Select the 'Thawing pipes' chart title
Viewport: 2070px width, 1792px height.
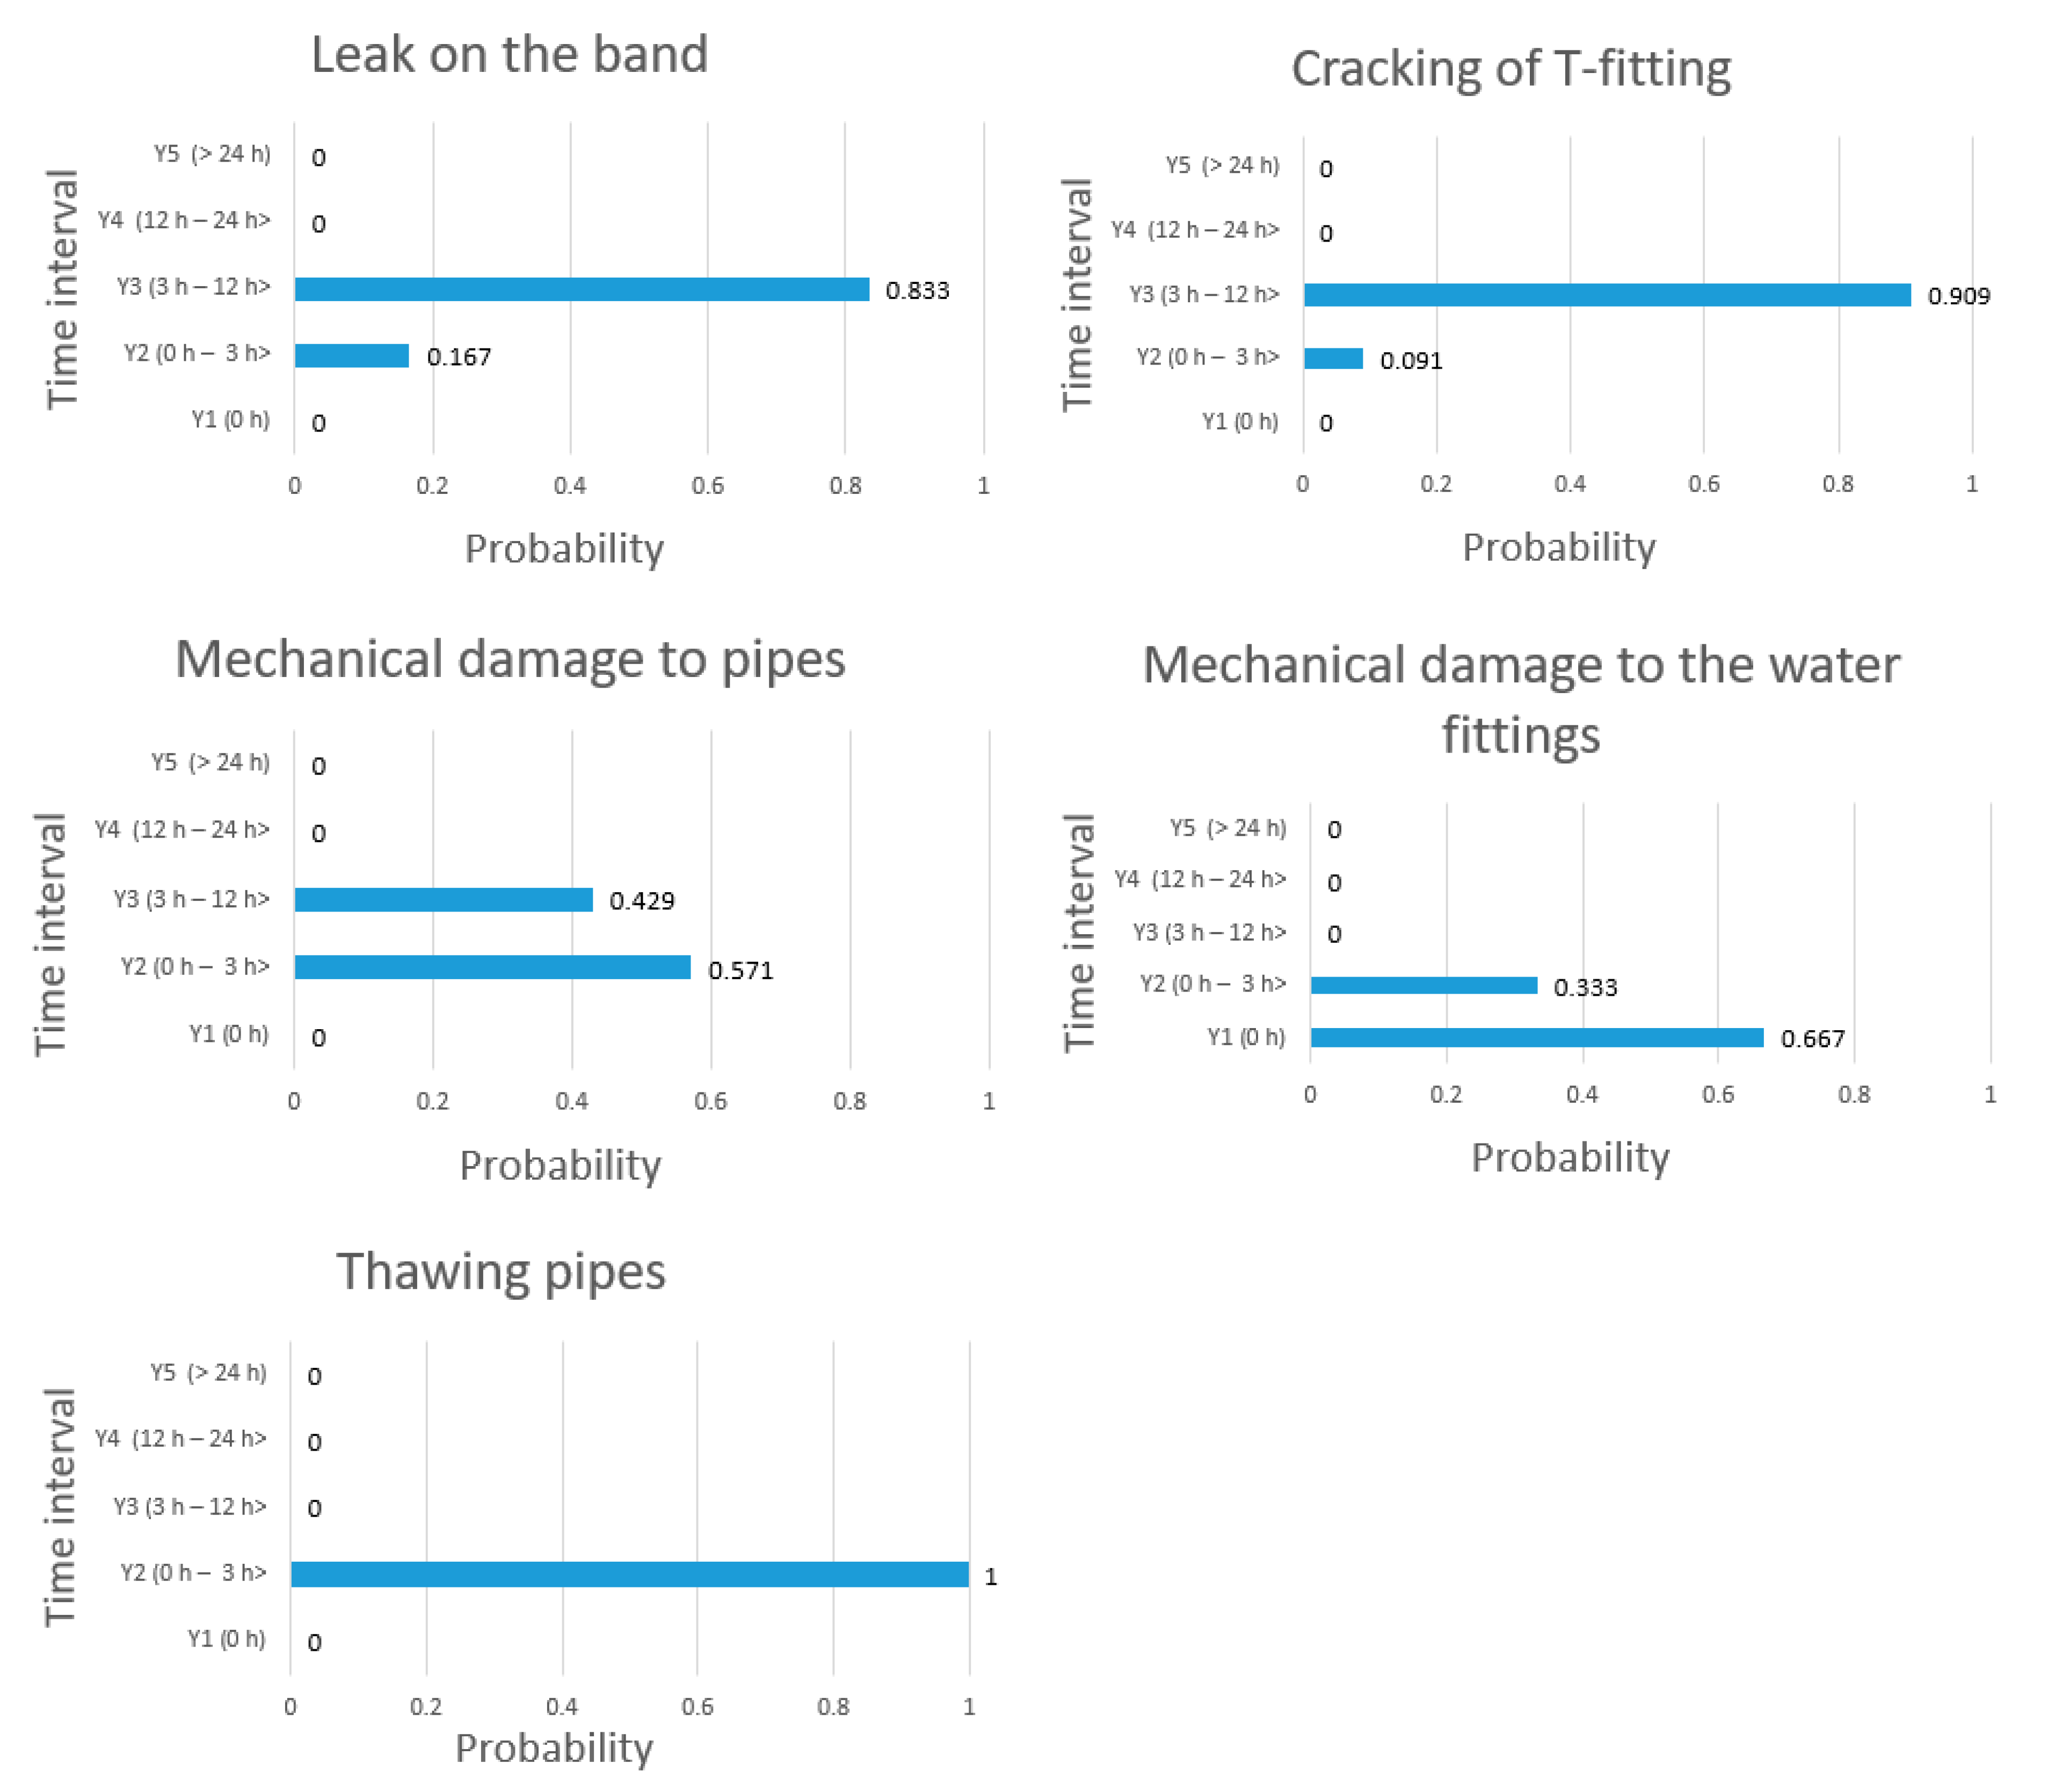pos(500,1272)
